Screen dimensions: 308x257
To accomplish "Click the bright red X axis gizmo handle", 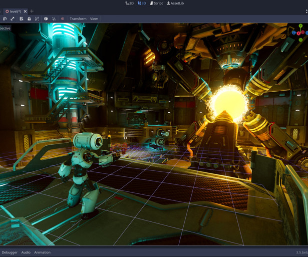I will [298, 34].
